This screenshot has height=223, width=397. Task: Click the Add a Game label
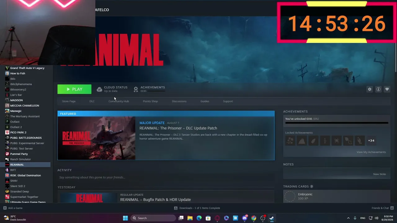click(x=15, y=208)
